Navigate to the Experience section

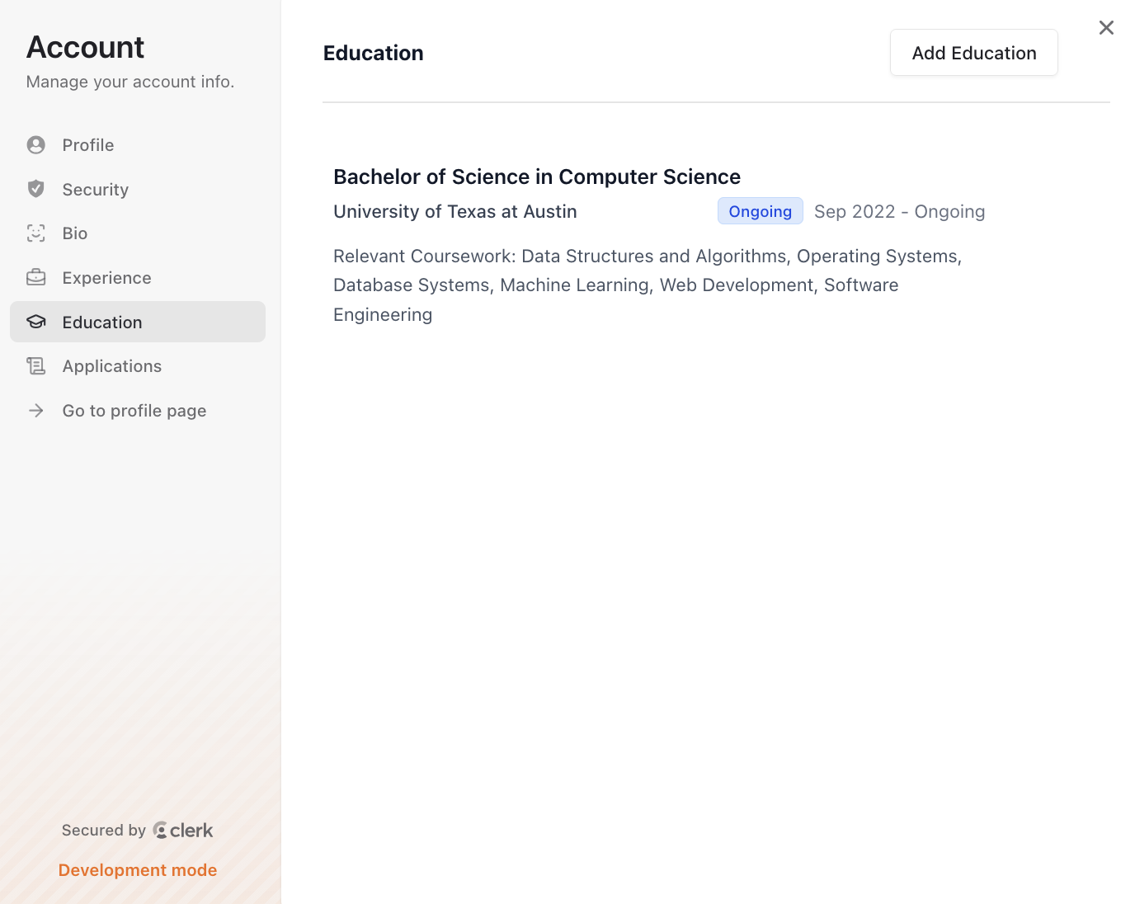[x=107, y=278]
